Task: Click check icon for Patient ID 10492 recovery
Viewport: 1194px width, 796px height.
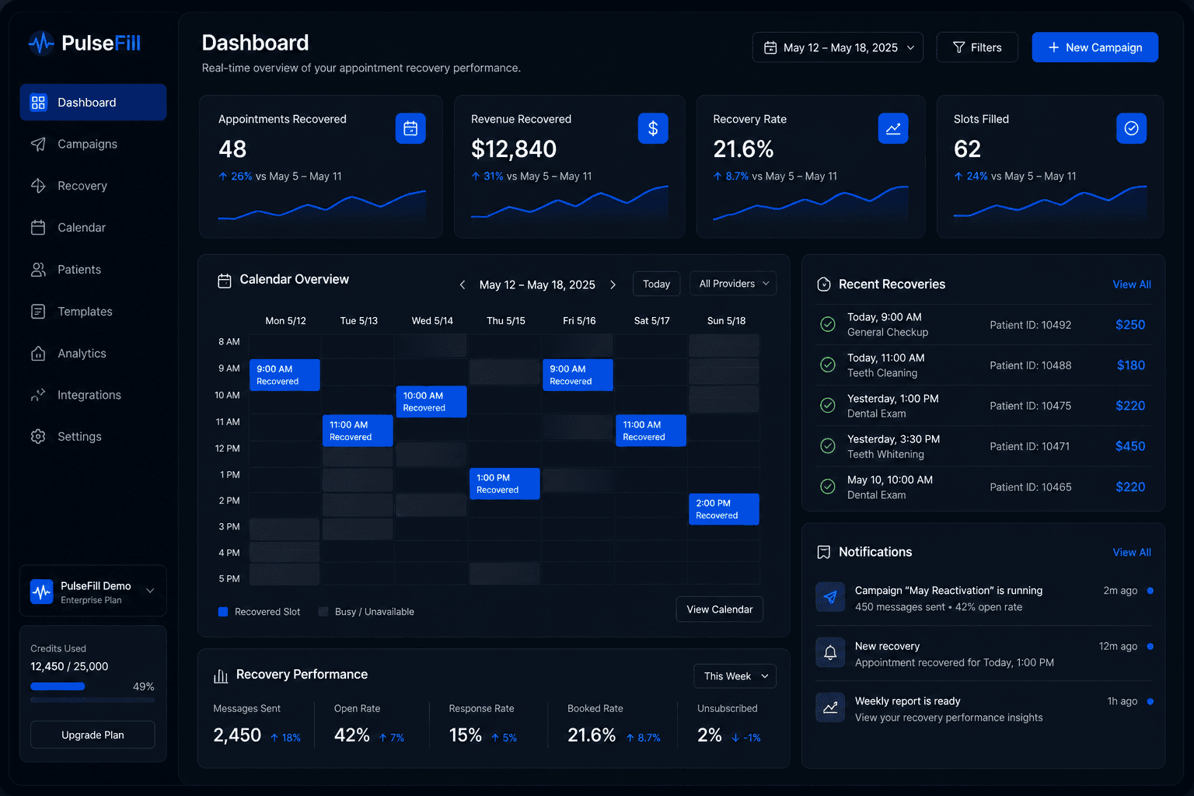Action: 828,324
